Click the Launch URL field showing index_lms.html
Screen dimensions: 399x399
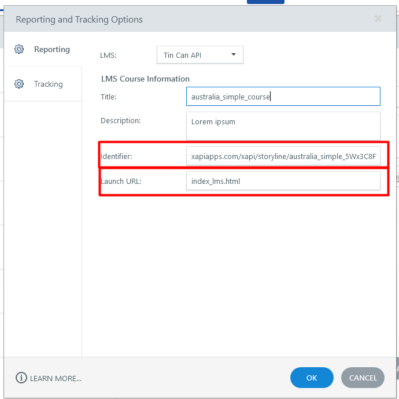tap(283, 181)
